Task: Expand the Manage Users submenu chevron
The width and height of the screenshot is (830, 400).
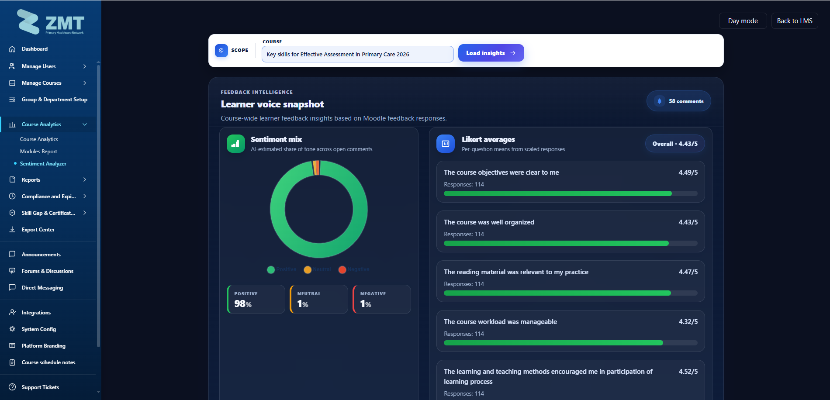Action: [85, 66]
